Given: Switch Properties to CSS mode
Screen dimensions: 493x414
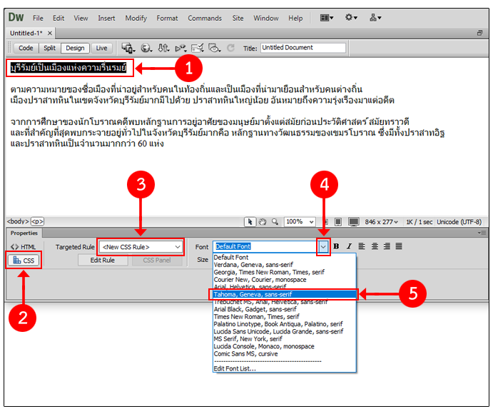Looking at the screenshot, I should tap(24, 261).
